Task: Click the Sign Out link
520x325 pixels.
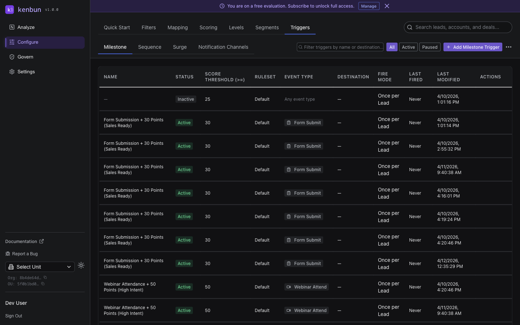Action: click(14, 316)
